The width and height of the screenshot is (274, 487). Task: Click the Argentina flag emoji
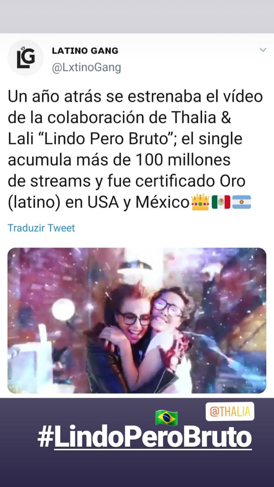pos(242,202)
